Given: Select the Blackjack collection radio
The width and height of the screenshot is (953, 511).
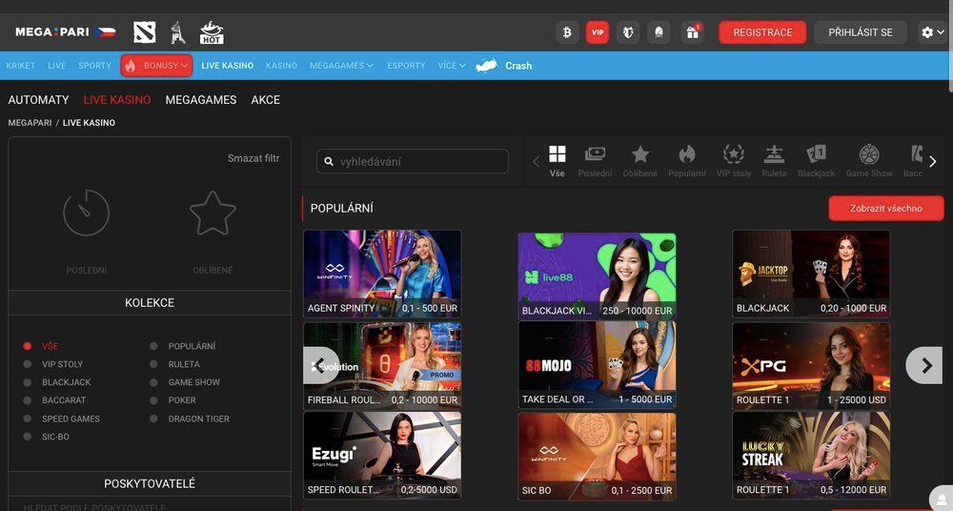Looking at the screenshot, I should coord(28,382).
